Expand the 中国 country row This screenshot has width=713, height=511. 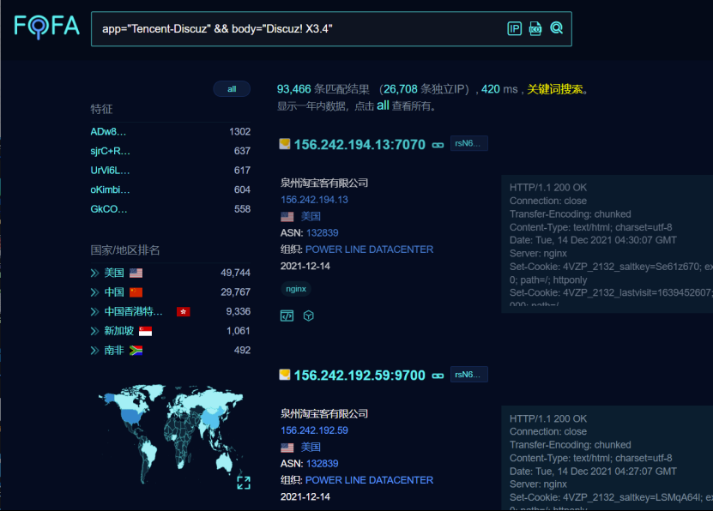point(94,292)
